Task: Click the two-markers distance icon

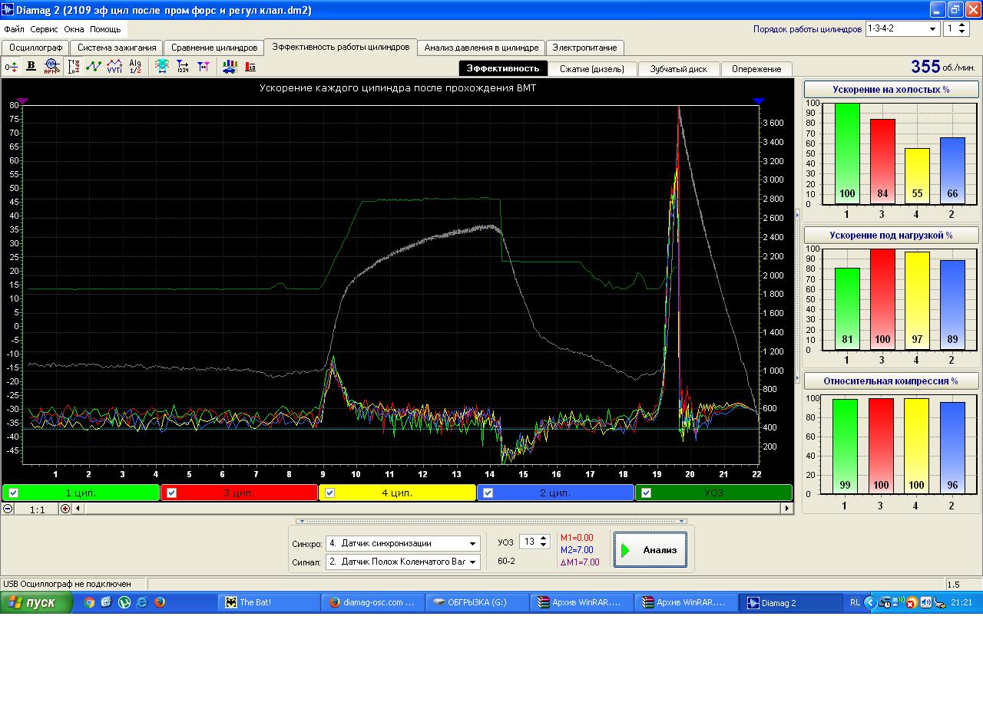Action: [x=204, y=67]
